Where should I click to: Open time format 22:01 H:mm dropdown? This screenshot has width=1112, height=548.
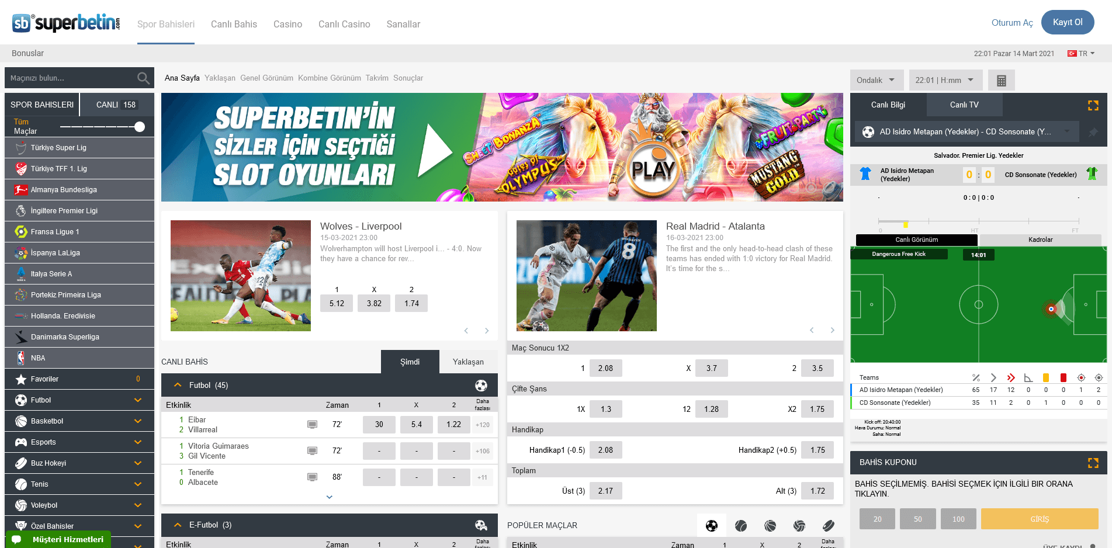pyautogui.click(x=945, y=80)
